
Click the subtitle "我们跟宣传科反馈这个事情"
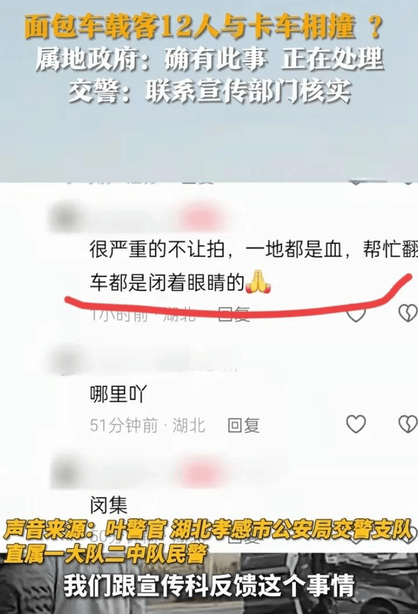click(209, 586)
